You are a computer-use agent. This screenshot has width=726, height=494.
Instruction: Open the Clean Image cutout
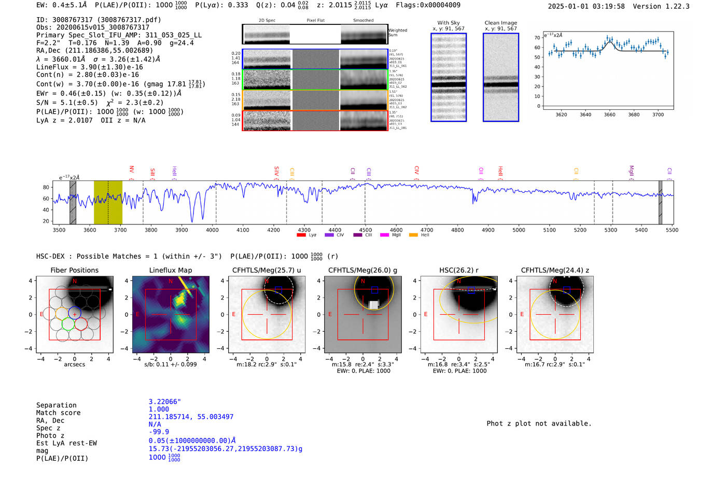tap(500, 77)
